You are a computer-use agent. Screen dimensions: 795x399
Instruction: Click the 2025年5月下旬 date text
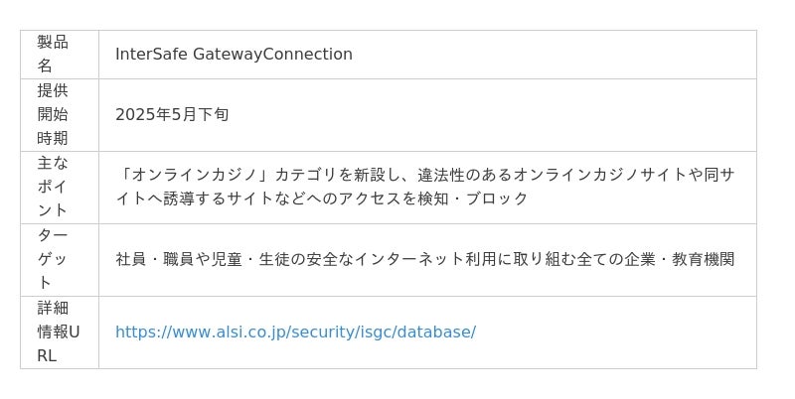click(172, 114)
